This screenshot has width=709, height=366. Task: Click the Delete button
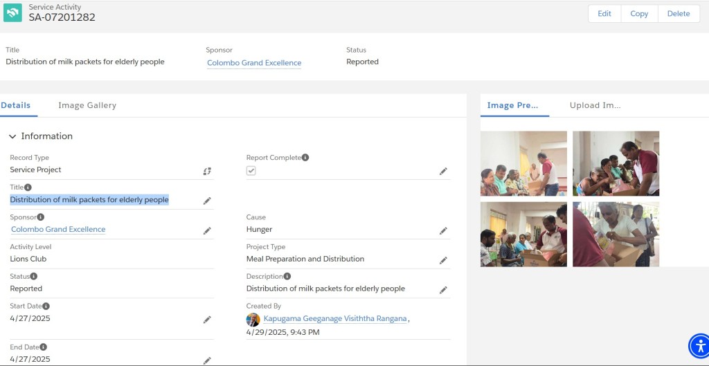point(679,14)
